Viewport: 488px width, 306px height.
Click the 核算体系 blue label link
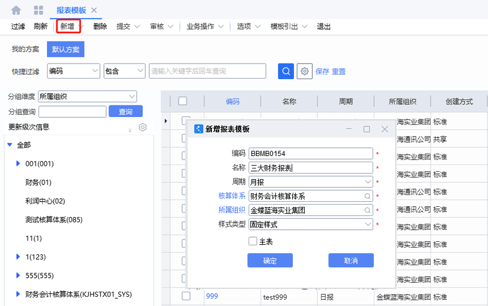click(x=232, y=196)
